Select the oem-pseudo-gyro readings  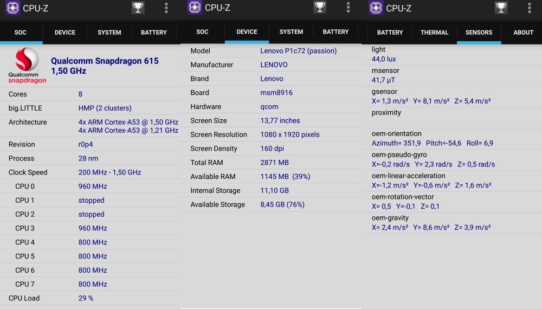(x=433, y=164)
